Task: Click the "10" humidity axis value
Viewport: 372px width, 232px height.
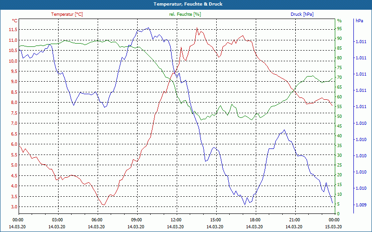Action: click(339, 194)
